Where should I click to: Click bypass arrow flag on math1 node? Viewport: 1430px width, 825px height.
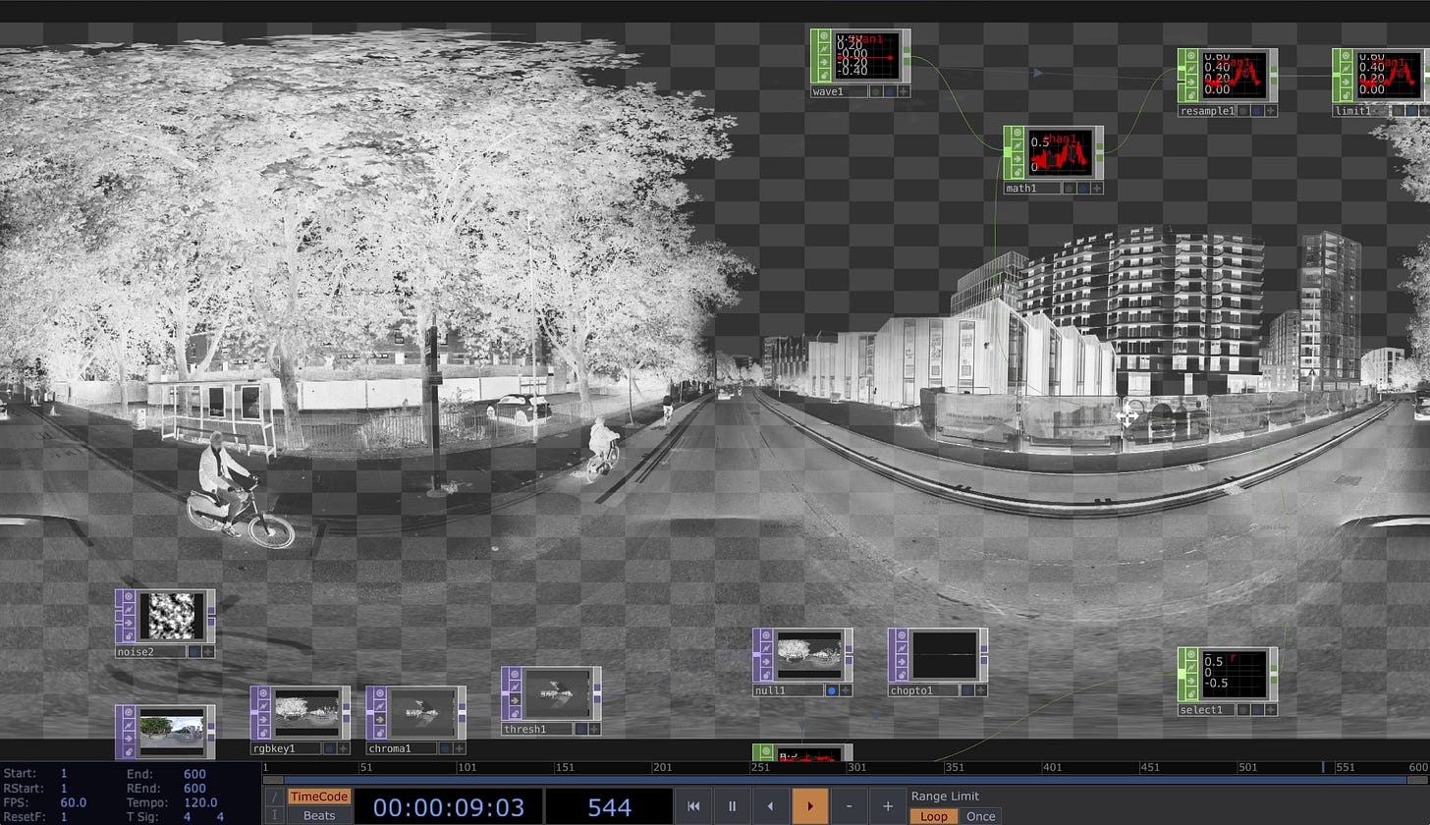coord(1017,159)
